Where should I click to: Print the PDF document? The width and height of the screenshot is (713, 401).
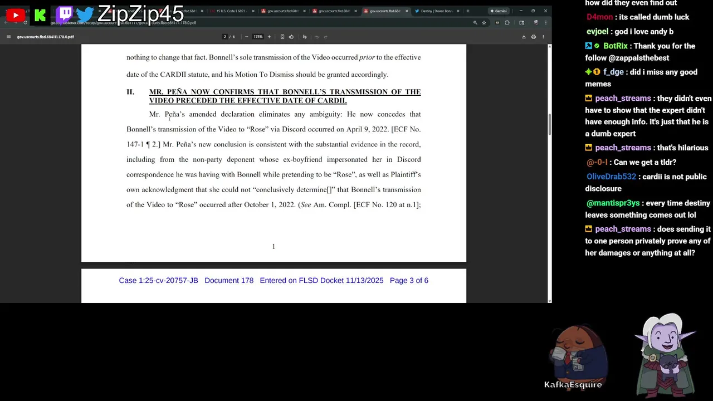[x=534, y=37]
